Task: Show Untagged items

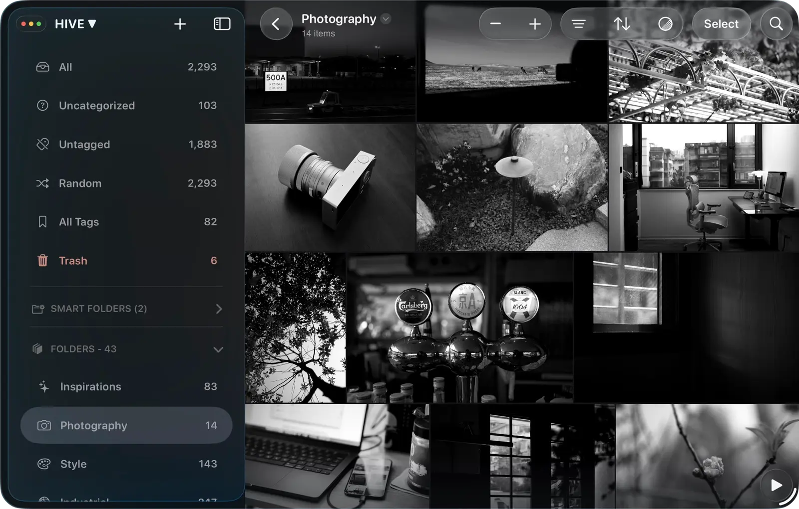Action: click(84, 145)
